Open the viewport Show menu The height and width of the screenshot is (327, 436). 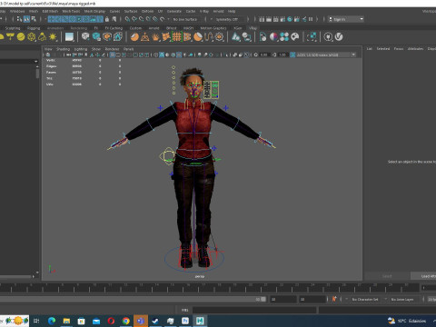pyautogui.click(x=96, y=49)
